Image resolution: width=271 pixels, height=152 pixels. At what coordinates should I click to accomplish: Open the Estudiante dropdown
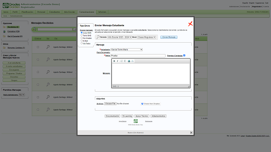pyautogui.click(x=127, y=50)
